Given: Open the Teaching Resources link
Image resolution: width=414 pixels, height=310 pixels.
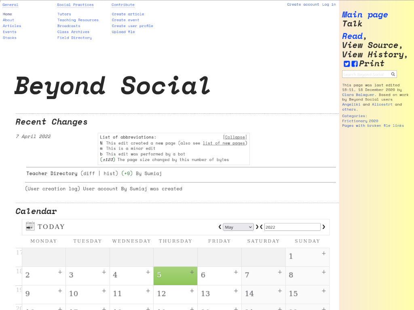Looking at the screenshot, I should click(x=78, y=20).
